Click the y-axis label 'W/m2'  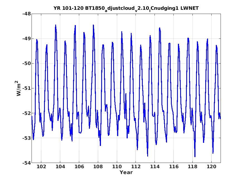click(x=18, y=88)
